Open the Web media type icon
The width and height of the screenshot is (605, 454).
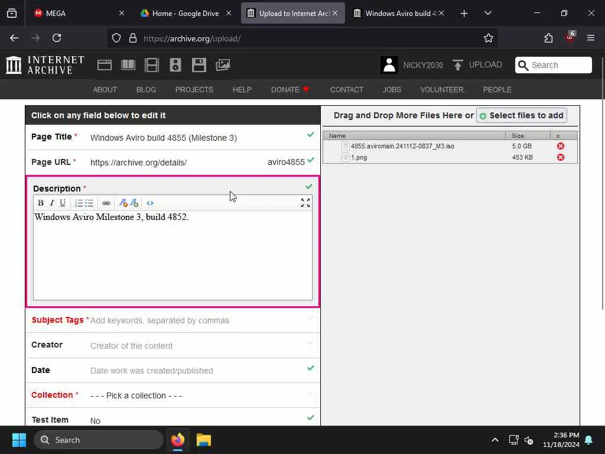pos(104,65)
